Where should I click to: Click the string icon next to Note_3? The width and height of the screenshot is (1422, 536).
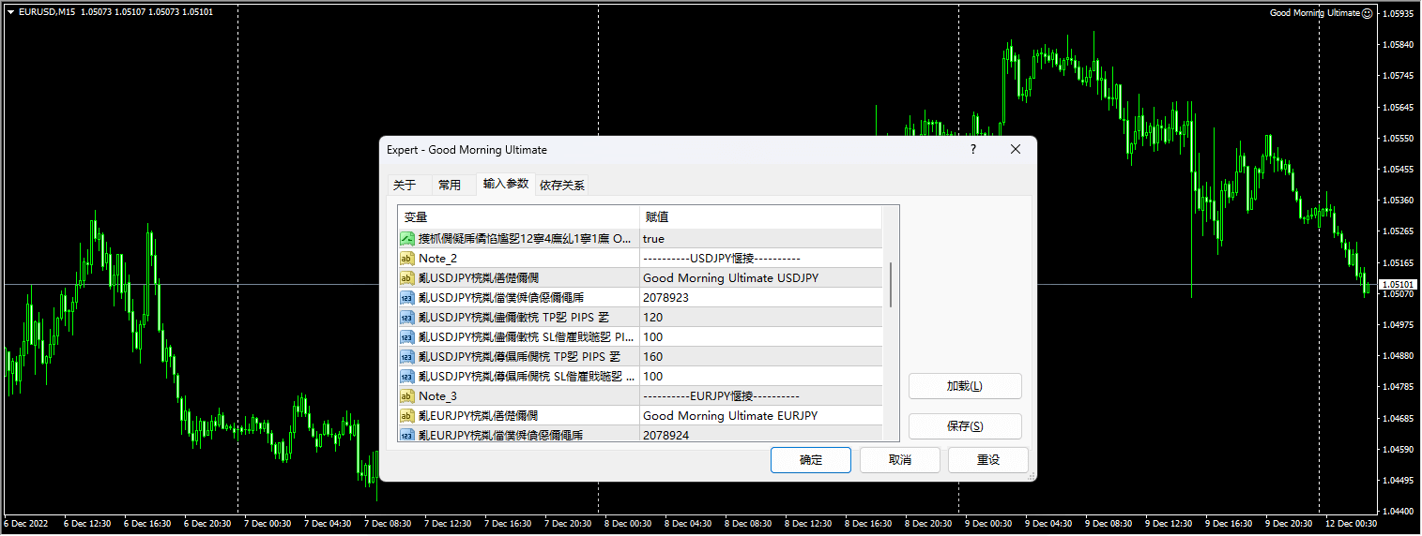click(407, 396)
